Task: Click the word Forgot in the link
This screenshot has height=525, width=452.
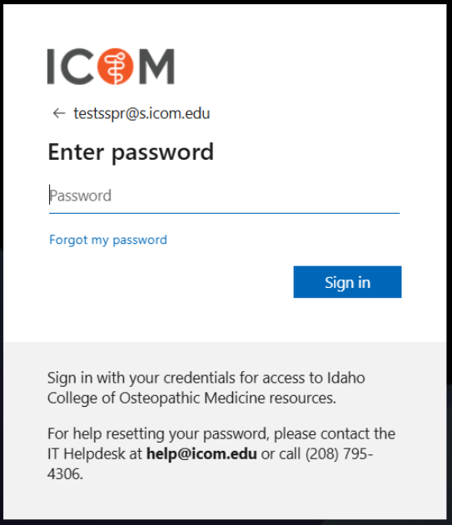Action: tap(68, 240)
